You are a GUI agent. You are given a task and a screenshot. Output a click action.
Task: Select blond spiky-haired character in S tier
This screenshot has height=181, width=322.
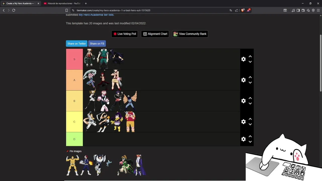90,59
